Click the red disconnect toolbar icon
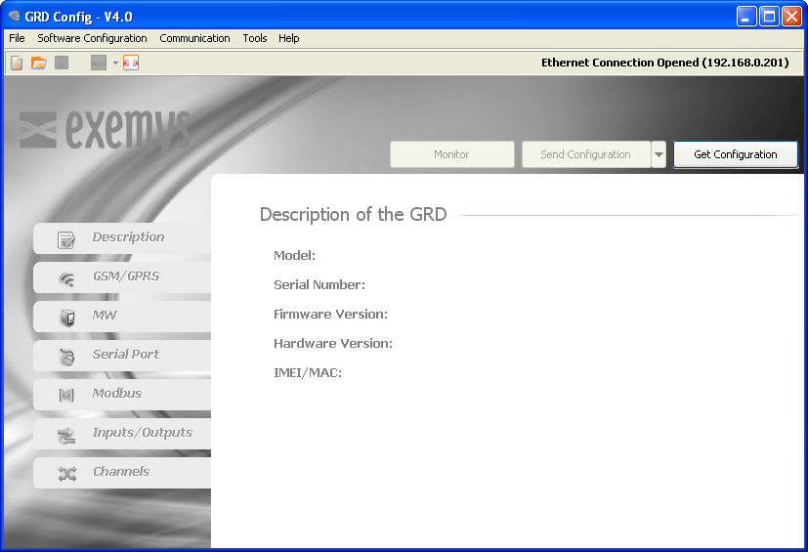The image size is (808, 552). point(131,63)
